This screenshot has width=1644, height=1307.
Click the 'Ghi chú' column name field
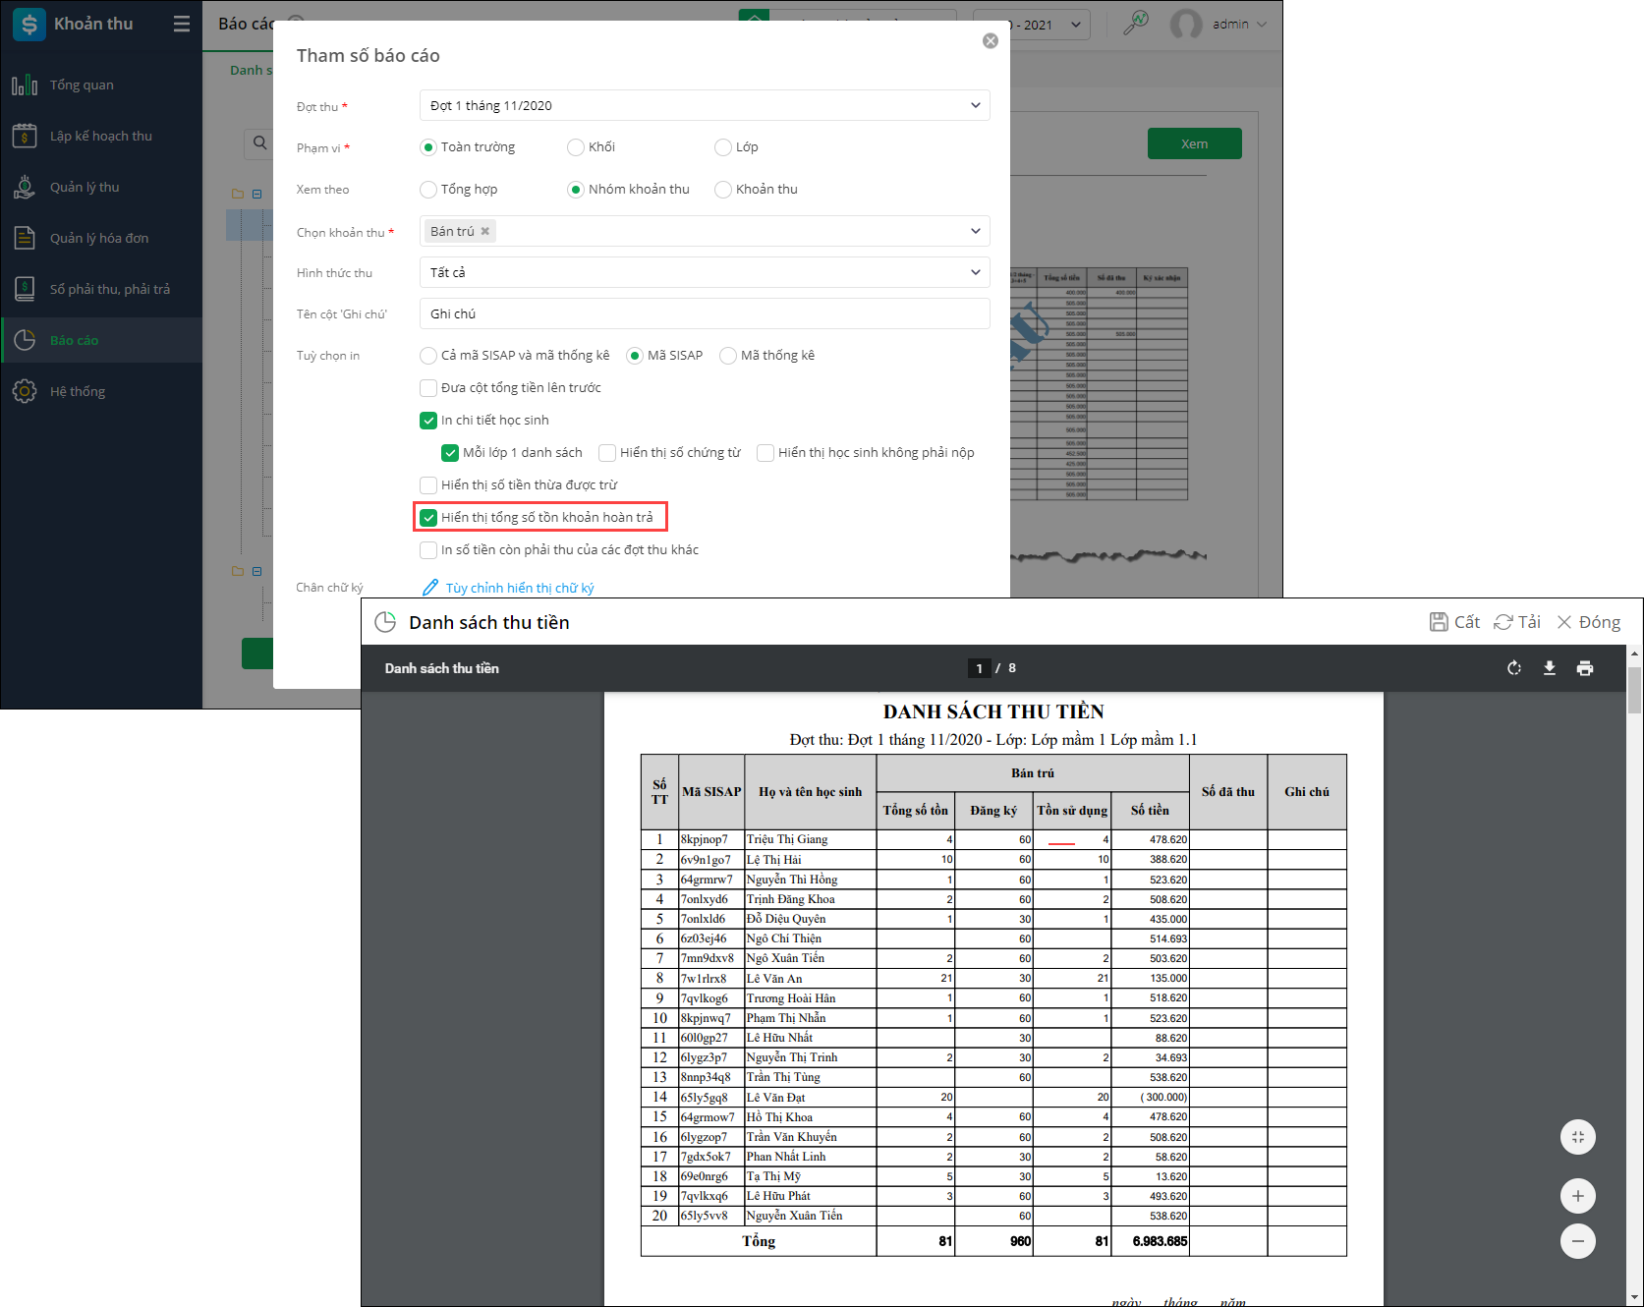(x=704, y=313)
